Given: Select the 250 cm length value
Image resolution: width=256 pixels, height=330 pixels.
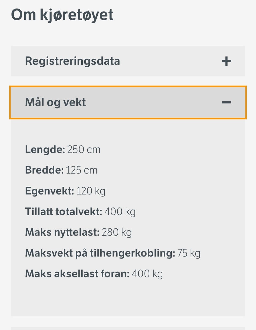Looking at the screenshot, I should coord(84,150).
